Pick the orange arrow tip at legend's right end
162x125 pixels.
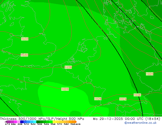[x=76, y=122]
